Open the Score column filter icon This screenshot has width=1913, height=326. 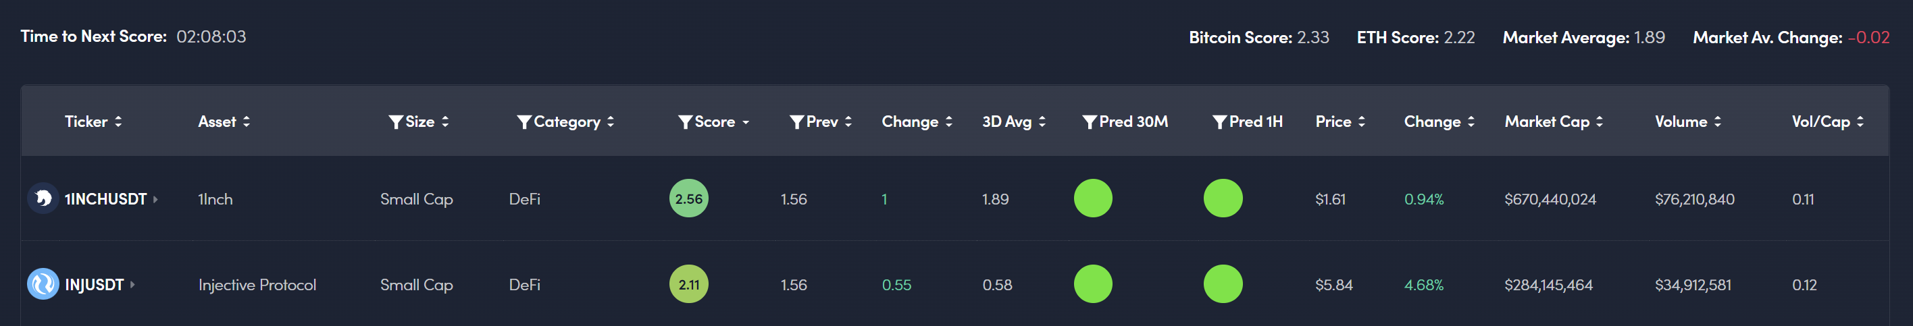tap(685, 121)
